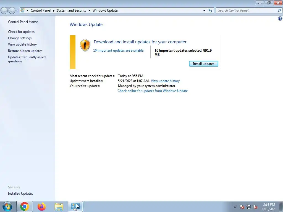The width and height of the screenshot is (283, 212).
Task: Open the 10 important updates are available link
Action: 118,51
